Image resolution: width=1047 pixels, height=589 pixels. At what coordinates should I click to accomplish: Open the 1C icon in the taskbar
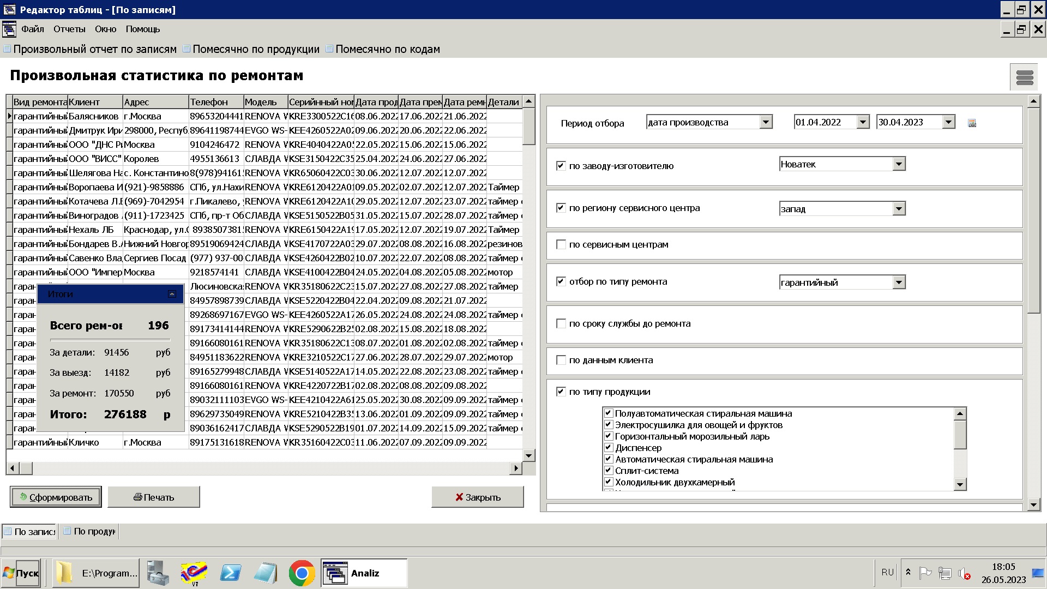click(x=194, y=573)
